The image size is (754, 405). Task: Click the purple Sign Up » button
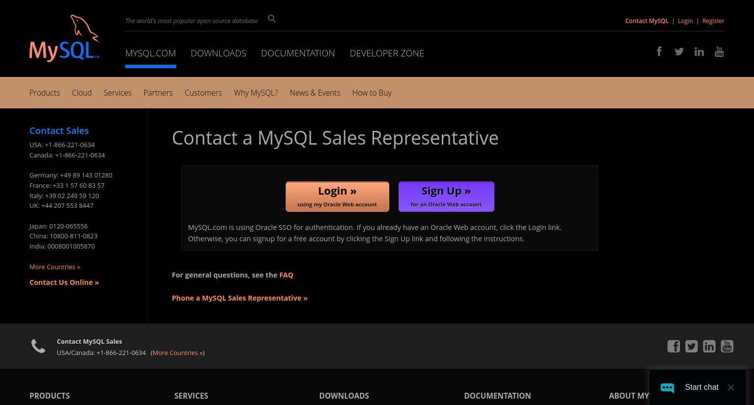(x=446, y=197)
